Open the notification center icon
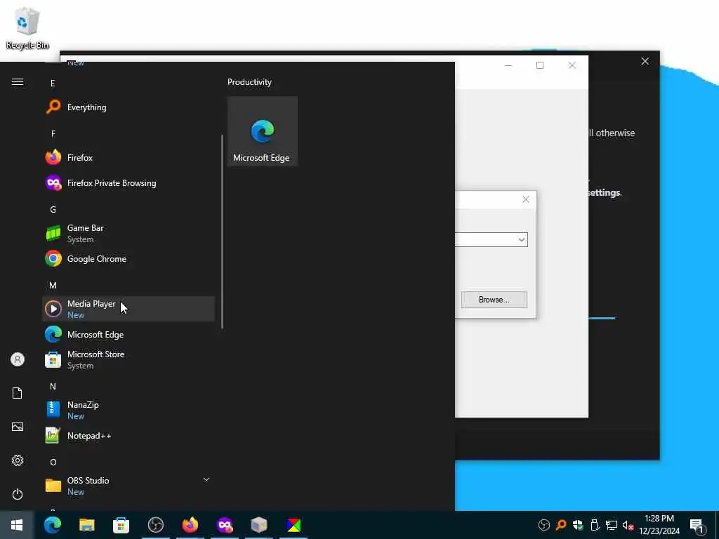719x539 pixels. pos(697,525)
